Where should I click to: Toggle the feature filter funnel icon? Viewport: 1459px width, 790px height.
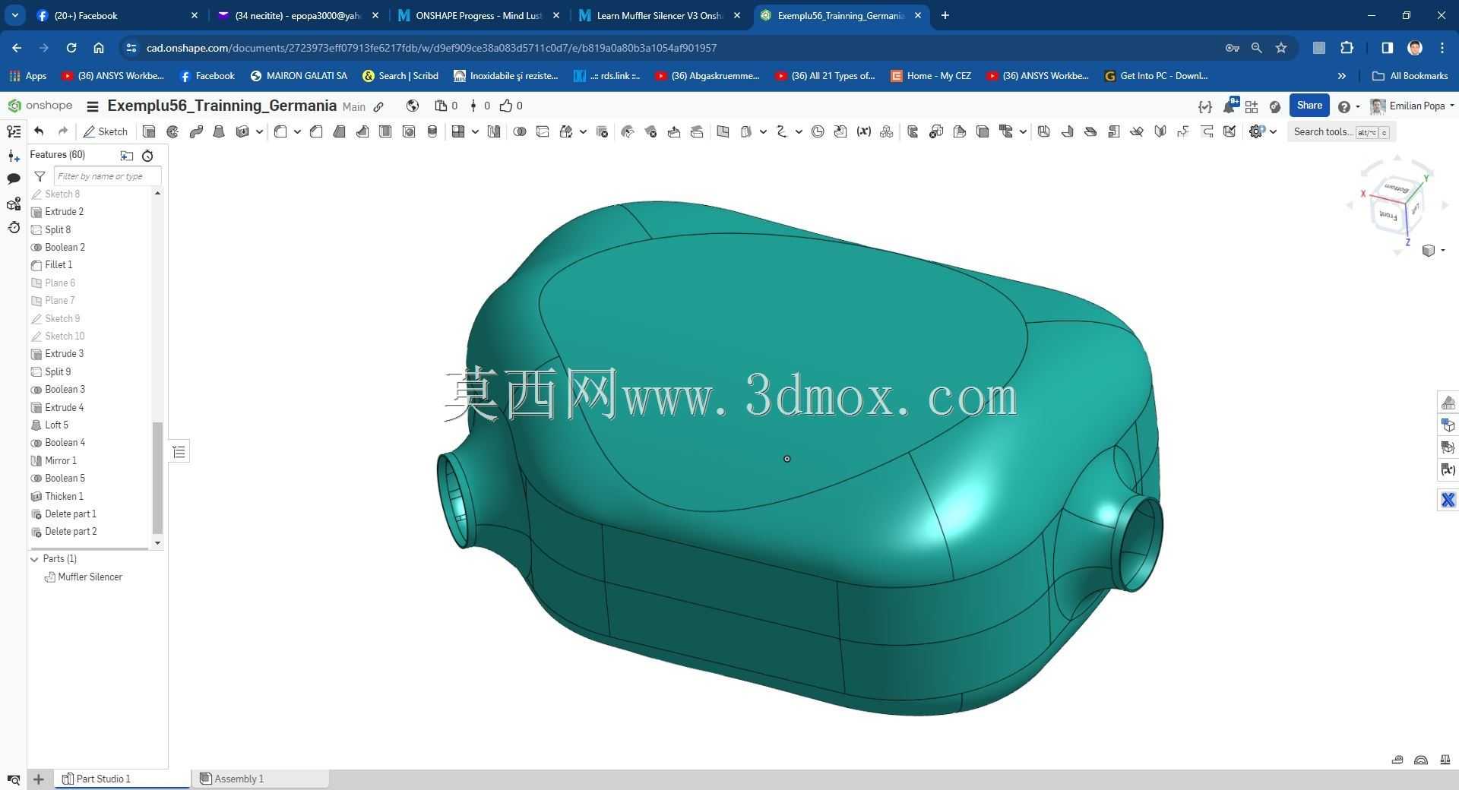click(40, 176)
